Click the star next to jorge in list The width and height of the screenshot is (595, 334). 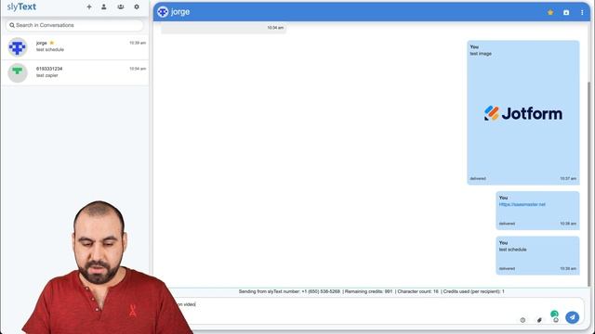tap(52, 43)
